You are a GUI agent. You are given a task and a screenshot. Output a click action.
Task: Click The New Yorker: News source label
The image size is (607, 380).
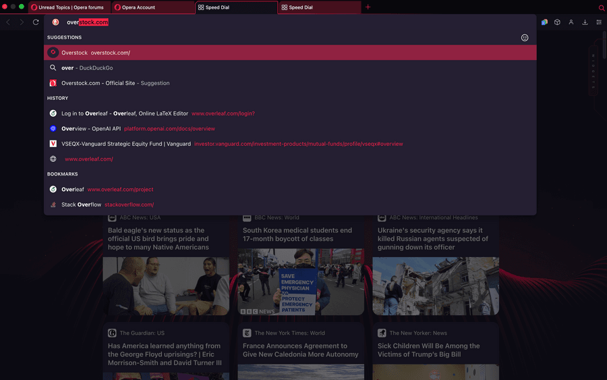click(x=418, y=333)
